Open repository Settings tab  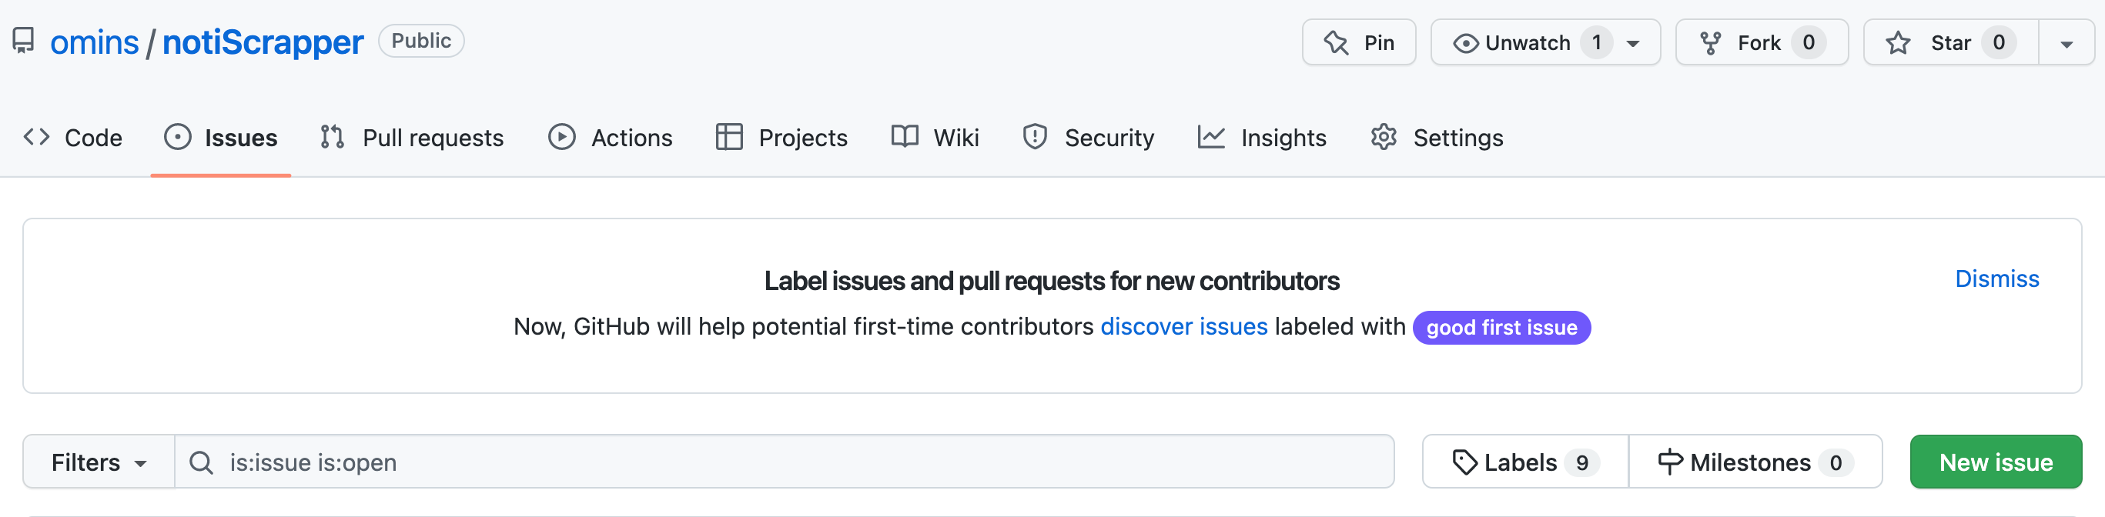click(x=1437, y=137)
